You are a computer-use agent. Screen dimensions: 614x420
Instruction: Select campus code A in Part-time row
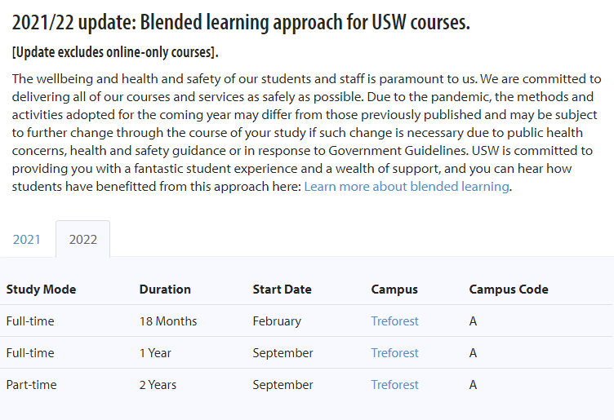(473, 384)
